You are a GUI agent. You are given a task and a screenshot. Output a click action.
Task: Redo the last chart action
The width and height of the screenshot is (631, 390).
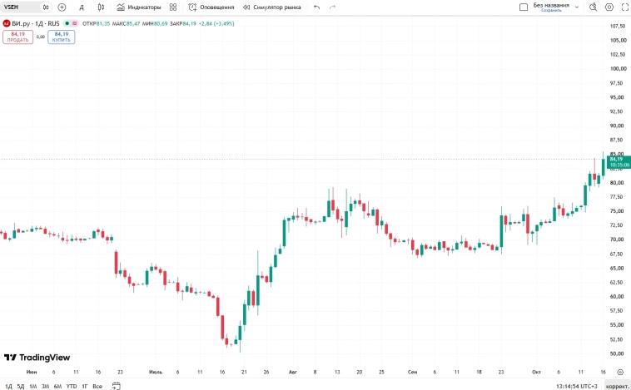pyautogui.click(x=332, y=7)
